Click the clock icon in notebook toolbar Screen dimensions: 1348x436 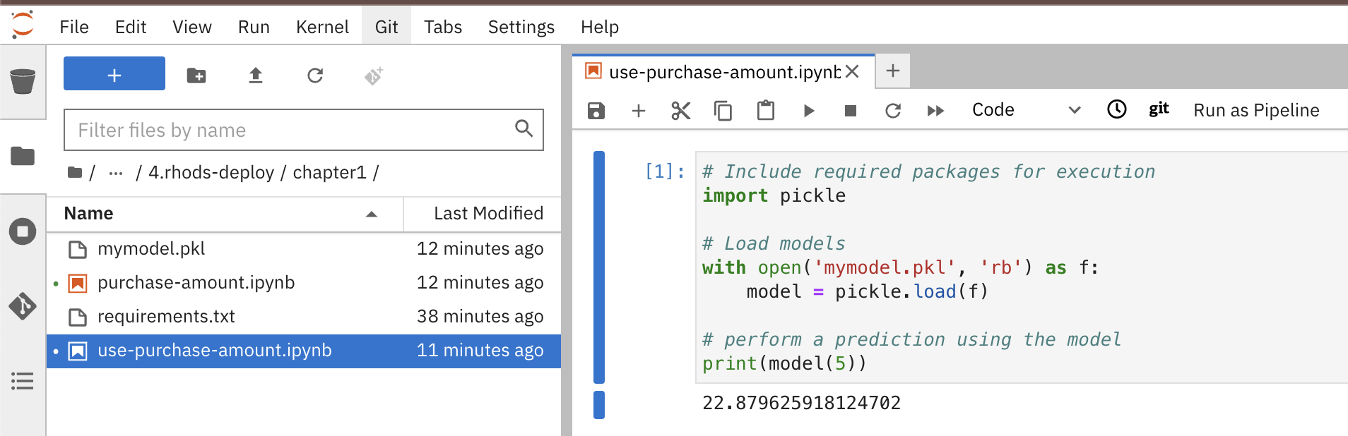click(x=1116, y=109)
